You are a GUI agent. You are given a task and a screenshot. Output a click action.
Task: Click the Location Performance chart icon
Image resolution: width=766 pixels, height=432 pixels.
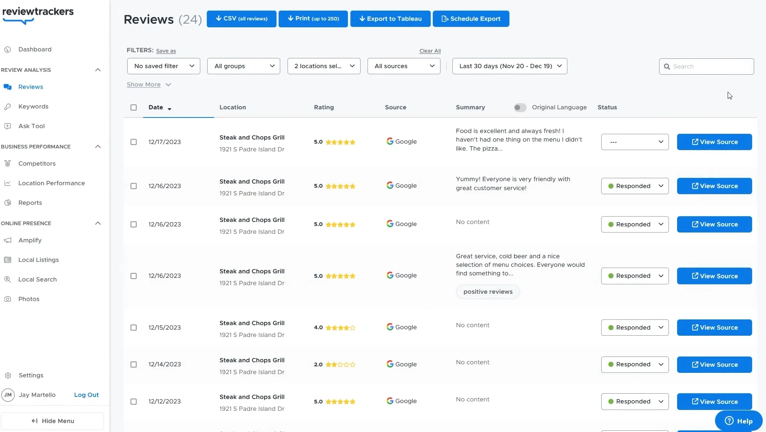(7, 183)
